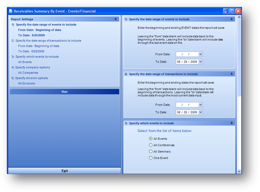Click 'From Date: Beginning of data' under step 1

(40, 30)
